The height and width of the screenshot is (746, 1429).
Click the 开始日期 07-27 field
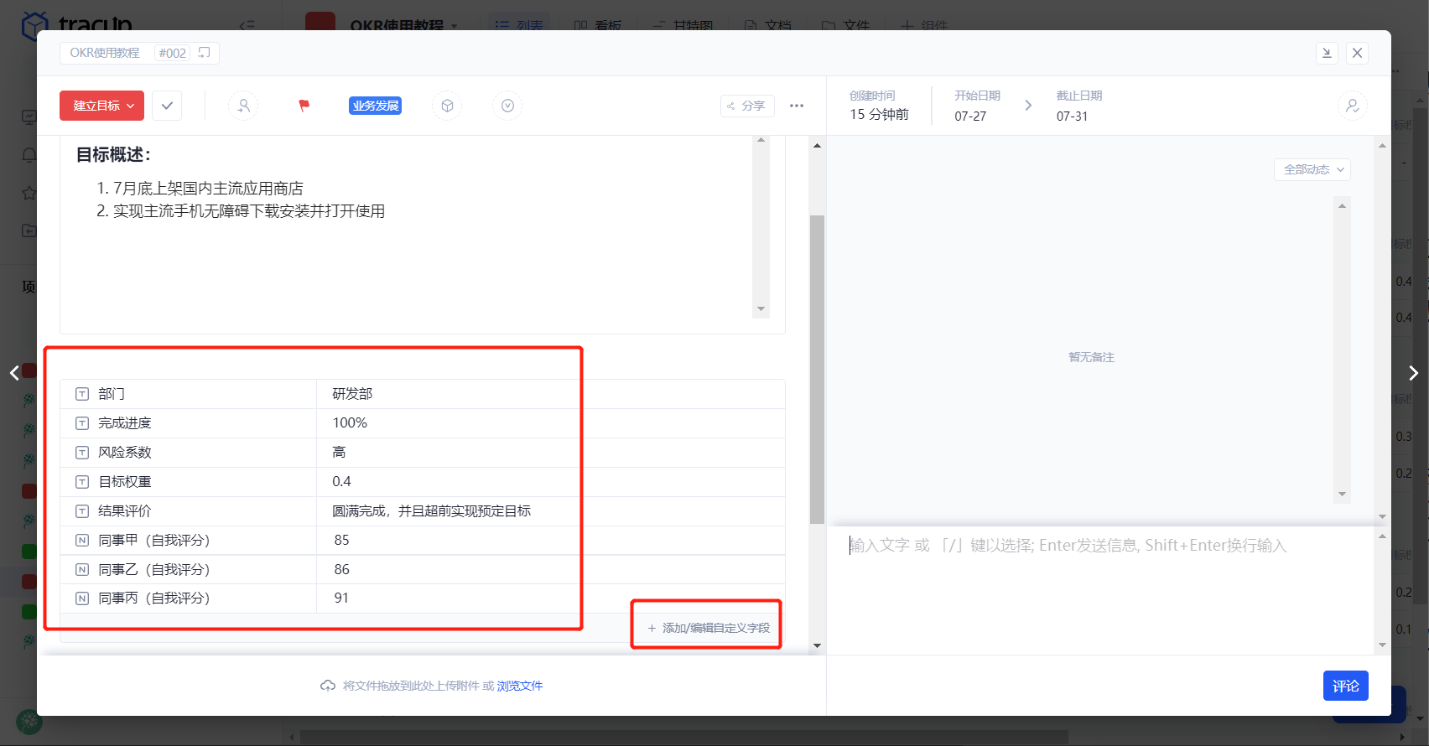[977, 106]
